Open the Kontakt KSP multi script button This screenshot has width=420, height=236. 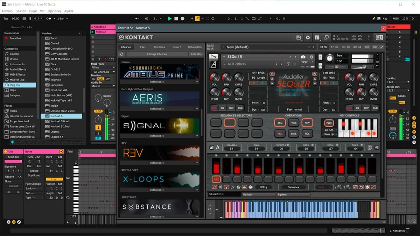367,47
